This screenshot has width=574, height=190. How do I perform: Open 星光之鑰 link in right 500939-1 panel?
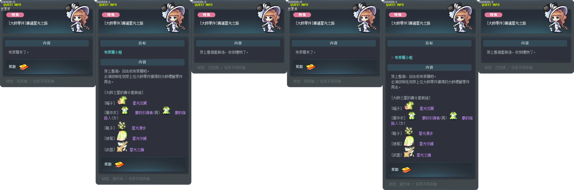(424, 155)
